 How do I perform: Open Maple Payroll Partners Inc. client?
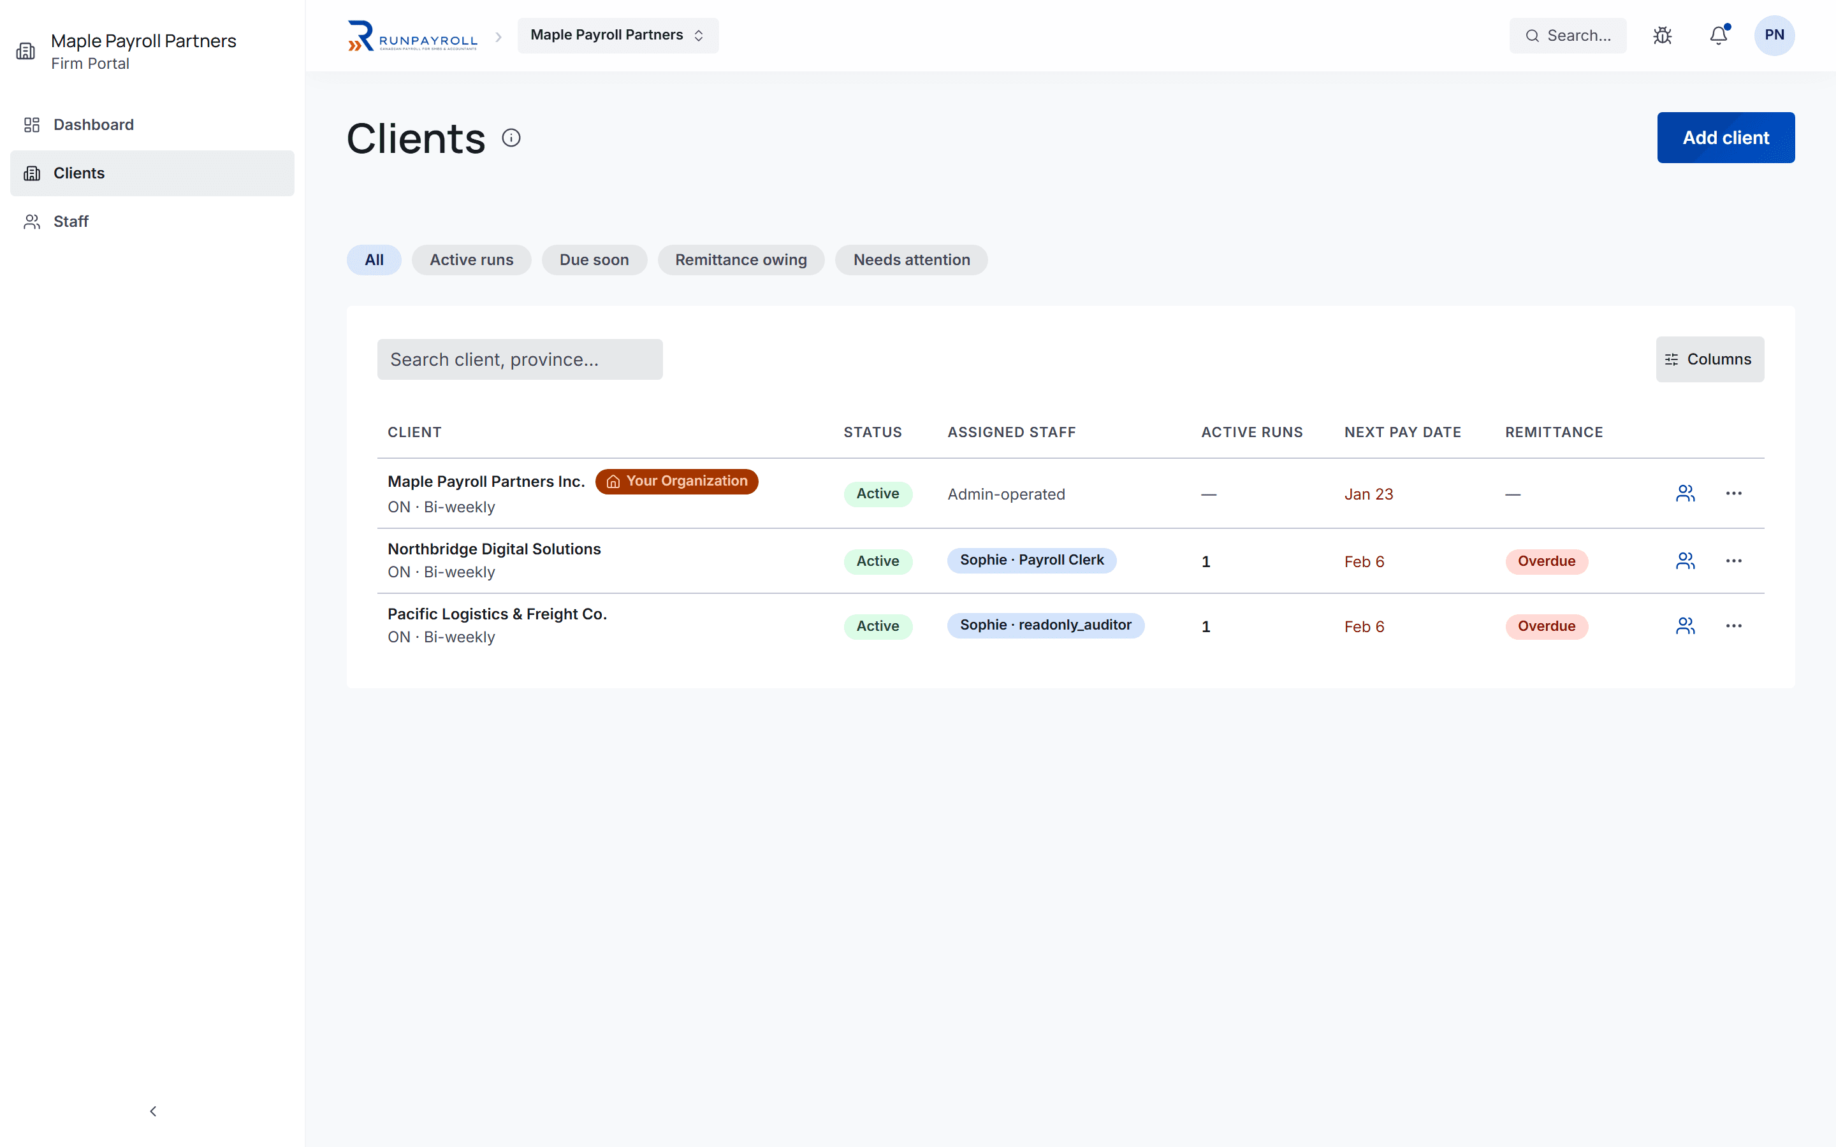tap(486, 482)
